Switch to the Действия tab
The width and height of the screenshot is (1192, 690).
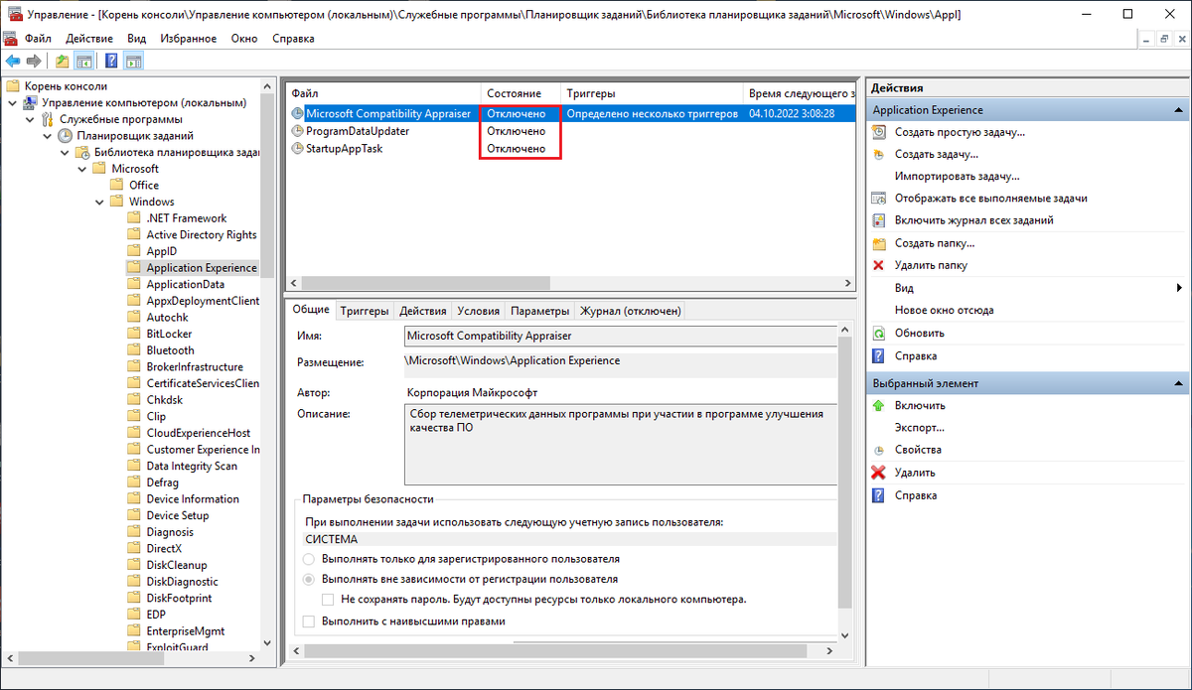tap(423, 311)
